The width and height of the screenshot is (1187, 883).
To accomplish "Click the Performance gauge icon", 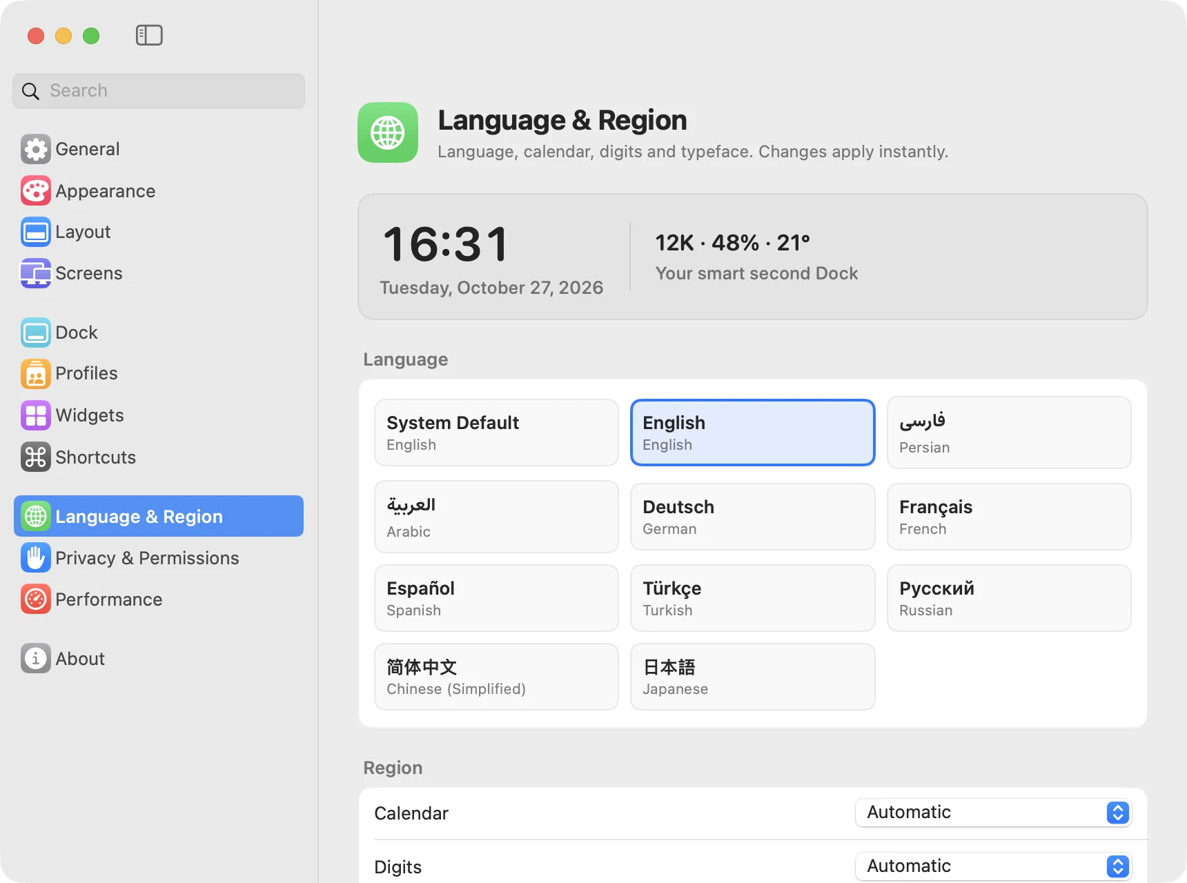I will point(36,599).
